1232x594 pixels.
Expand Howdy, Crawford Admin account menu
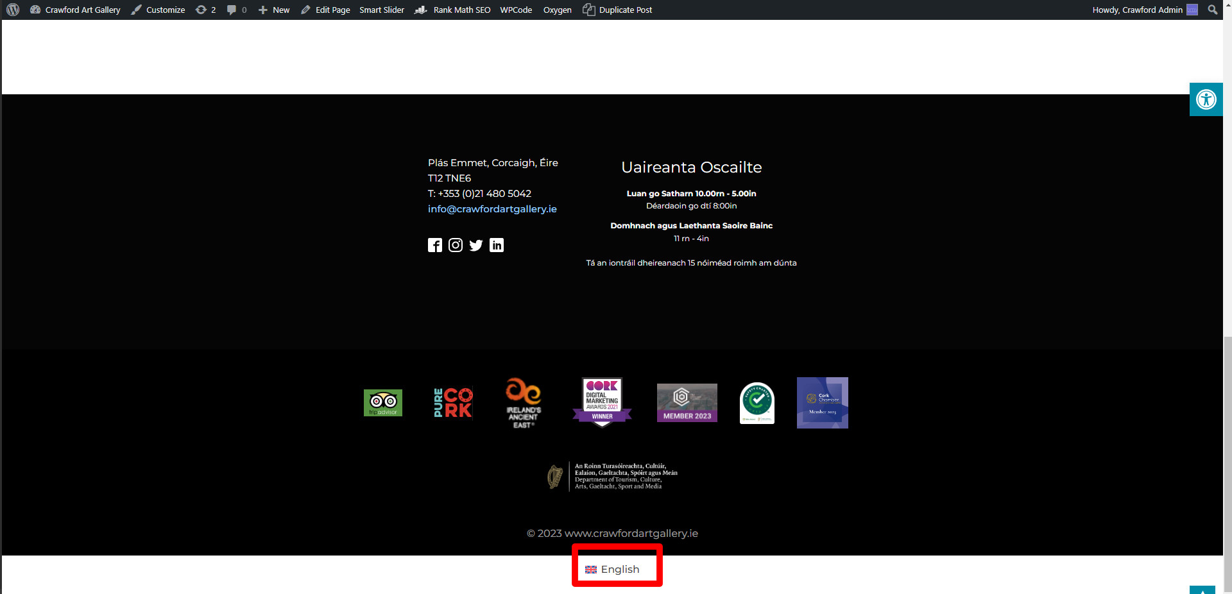pyautogui.click(x=1144, y=10)
